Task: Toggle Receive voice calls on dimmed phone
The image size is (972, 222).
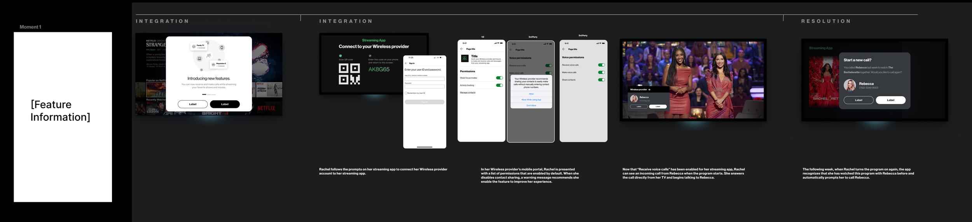Action: [549, 66]
